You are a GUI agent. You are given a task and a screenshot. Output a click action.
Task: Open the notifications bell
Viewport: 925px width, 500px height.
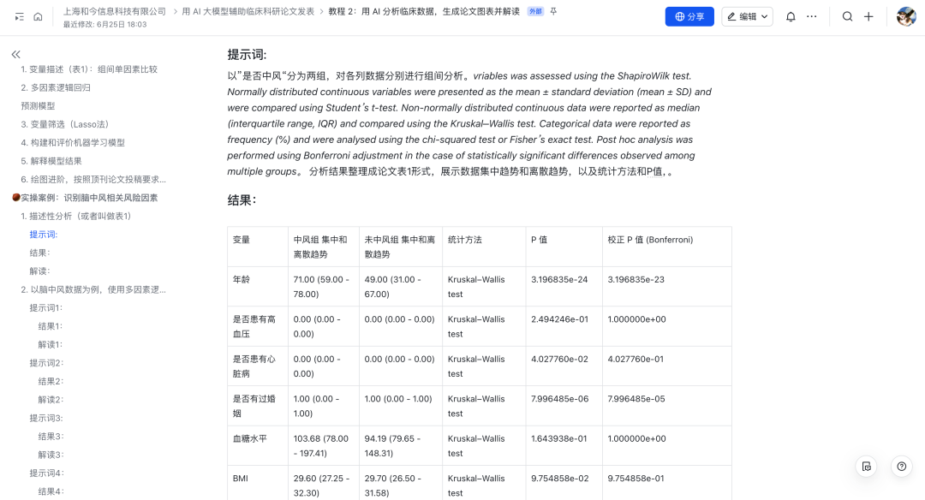791,16
